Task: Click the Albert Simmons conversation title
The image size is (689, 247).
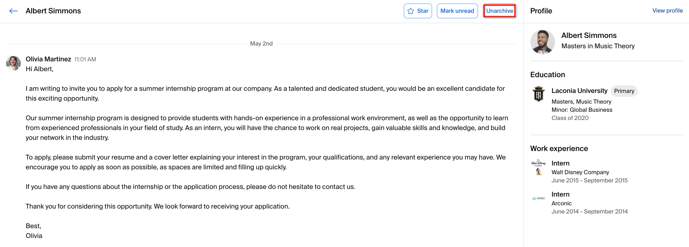Action: tap(53, 11)
